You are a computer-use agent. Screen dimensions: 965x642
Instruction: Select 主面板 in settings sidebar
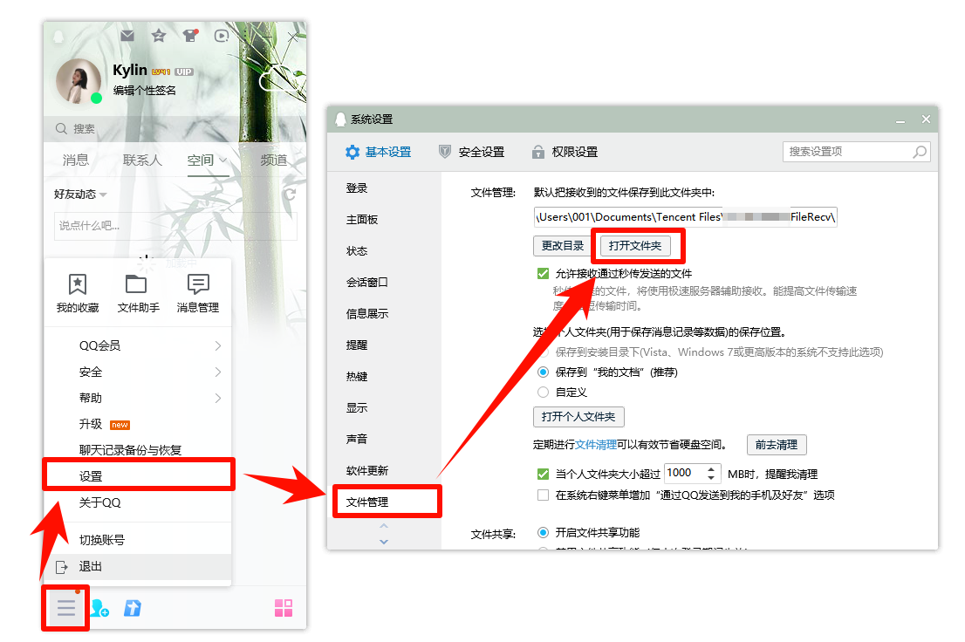click(362, 220)
